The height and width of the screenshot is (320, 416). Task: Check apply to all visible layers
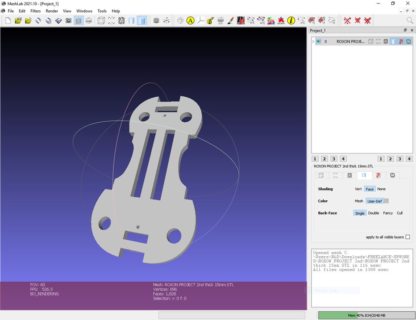tap(408, 237)
